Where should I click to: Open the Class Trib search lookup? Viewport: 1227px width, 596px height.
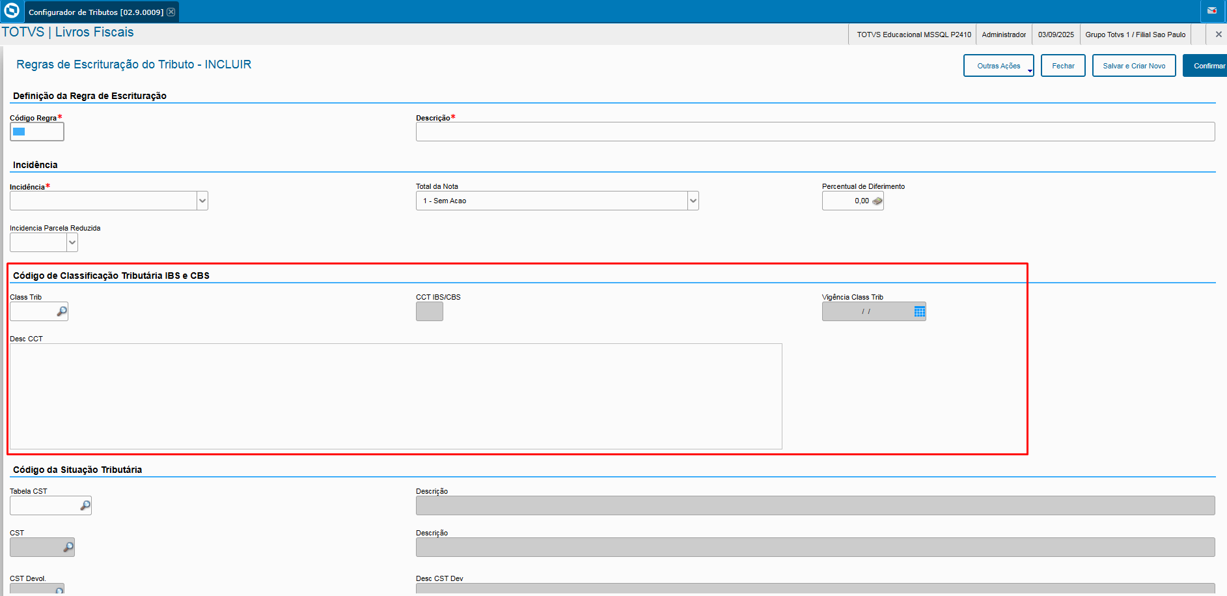click(62, 312)
